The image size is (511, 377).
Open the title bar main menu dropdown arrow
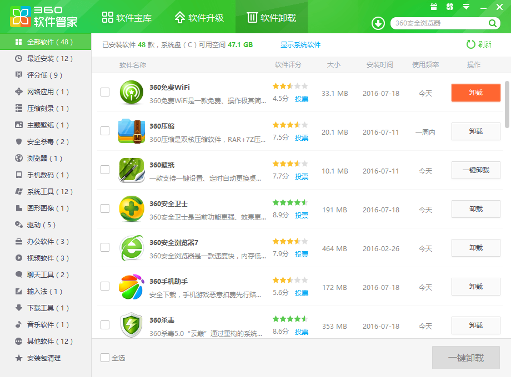pyautogui.click(x=467, y=7)
